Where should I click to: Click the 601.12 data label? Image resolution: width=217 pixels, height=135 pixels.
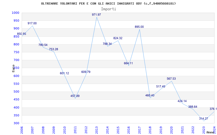point(64,73)
